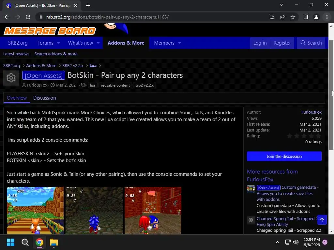Expand the What's new dropdown arrow
Image resolution: width=334 pixels, height=250 pixels.
pyautogui.click(x=98, y=43)
